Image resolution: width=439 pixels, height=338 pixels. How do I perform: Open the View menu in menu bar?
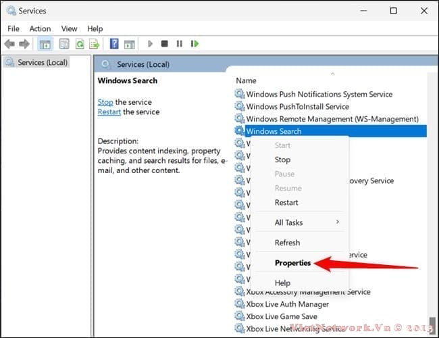click(69, 28)
